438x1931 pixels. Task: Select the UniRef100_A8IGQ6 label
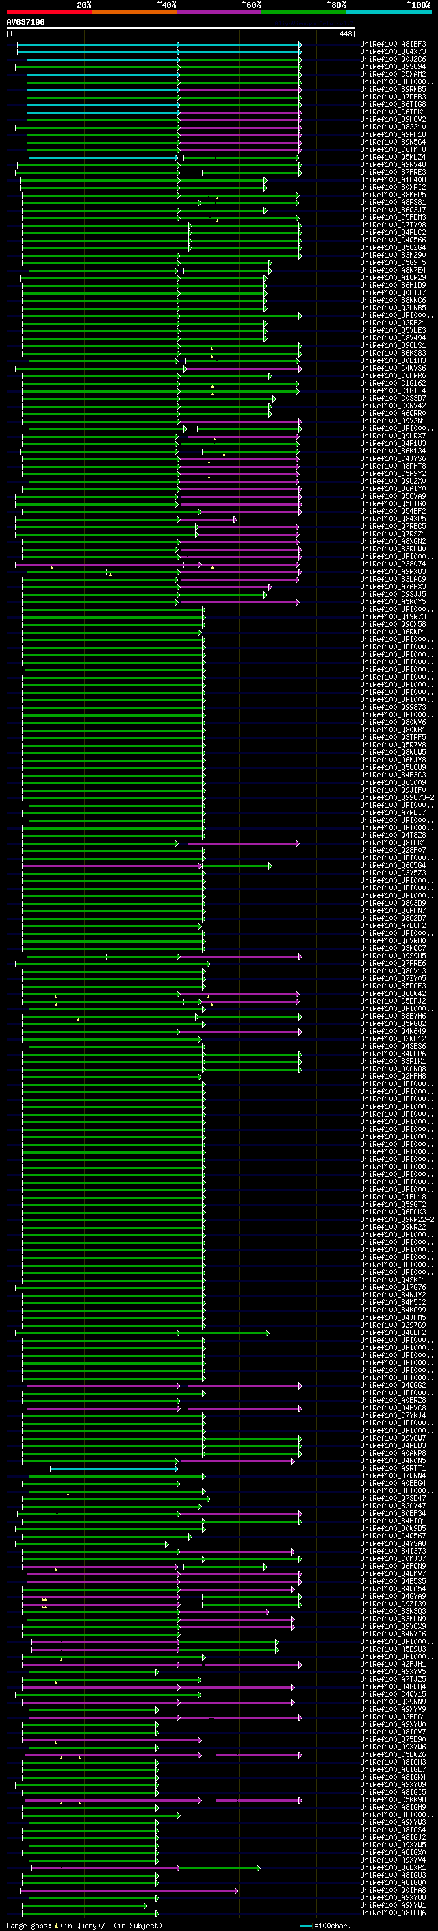tap(393, 1913)
